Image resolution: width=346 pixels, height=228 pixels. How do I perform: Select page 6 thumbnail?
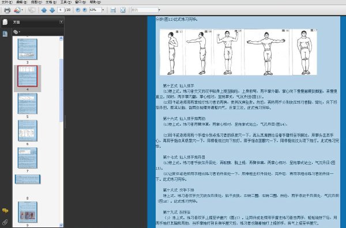(27, 131)
